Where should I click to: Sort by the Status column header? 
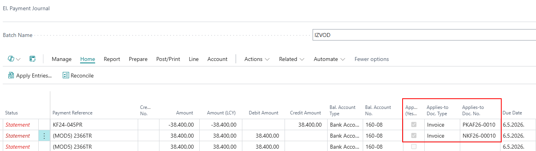point(11,113)
